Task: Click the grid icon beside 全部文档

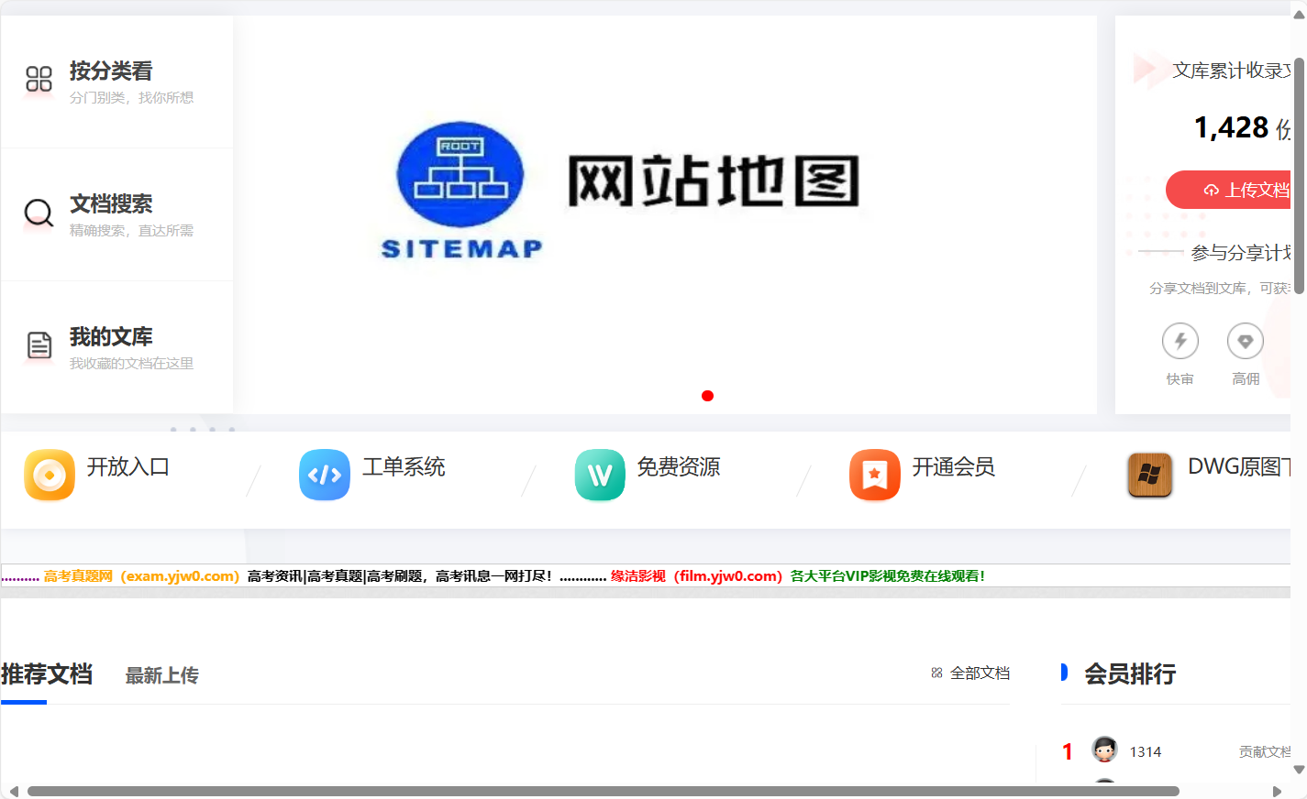Action: [936, 673]
